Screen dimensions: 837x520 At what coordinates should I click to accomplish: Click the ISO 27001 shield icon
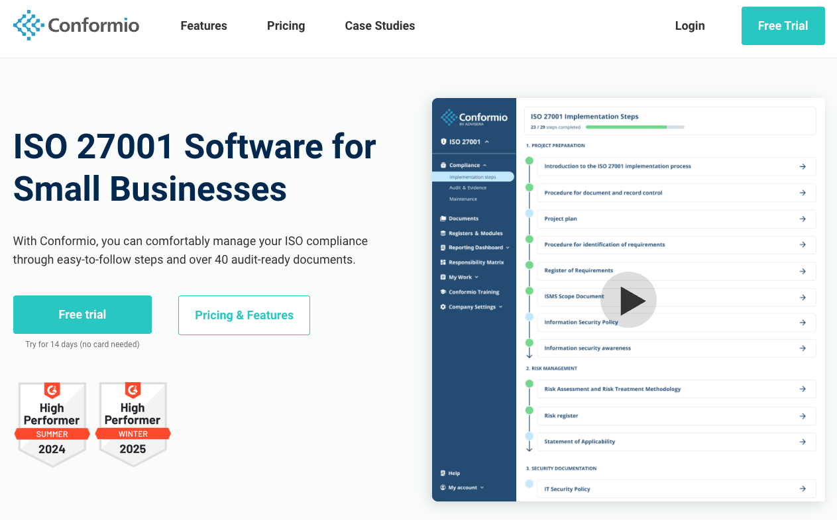[443, 142]
